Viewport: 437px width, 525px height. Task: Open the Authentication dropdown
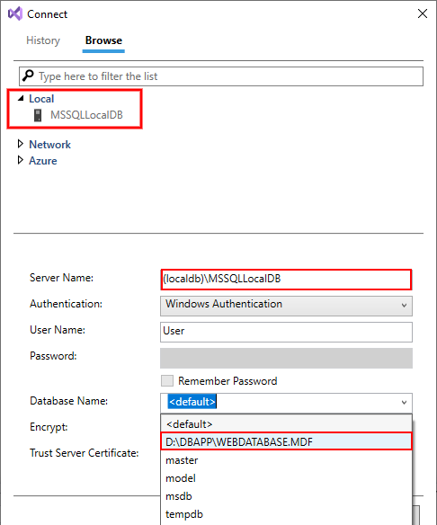click(286, 306)
